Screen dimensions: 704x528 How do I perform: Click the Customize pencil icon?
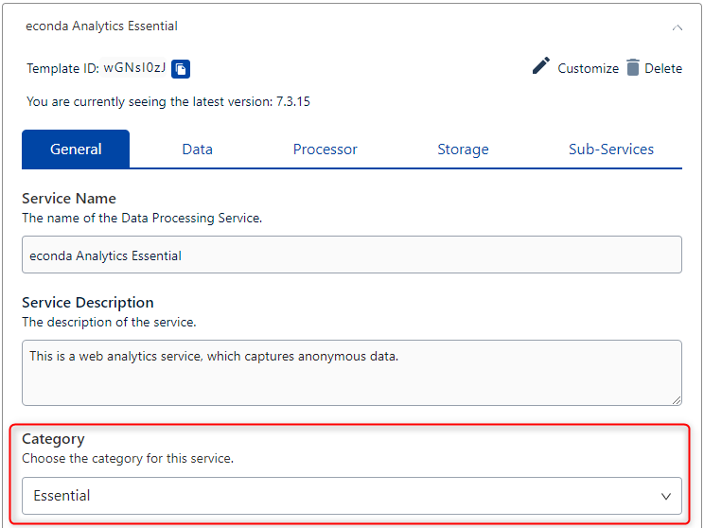click(541, 65)
